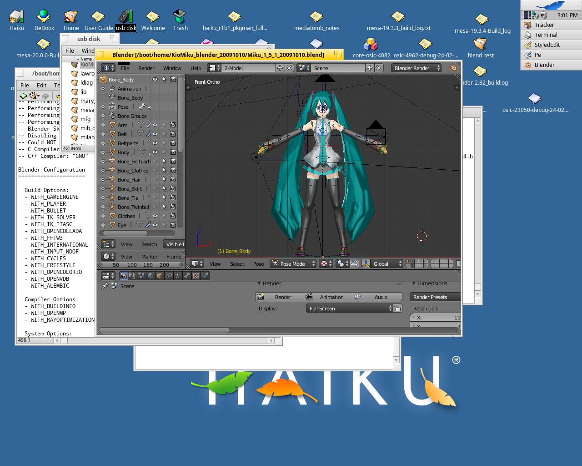Screen dimensions: 582x466
Task: Toggle renderability camera of Bone_Skirt
Action: point(173,188)
